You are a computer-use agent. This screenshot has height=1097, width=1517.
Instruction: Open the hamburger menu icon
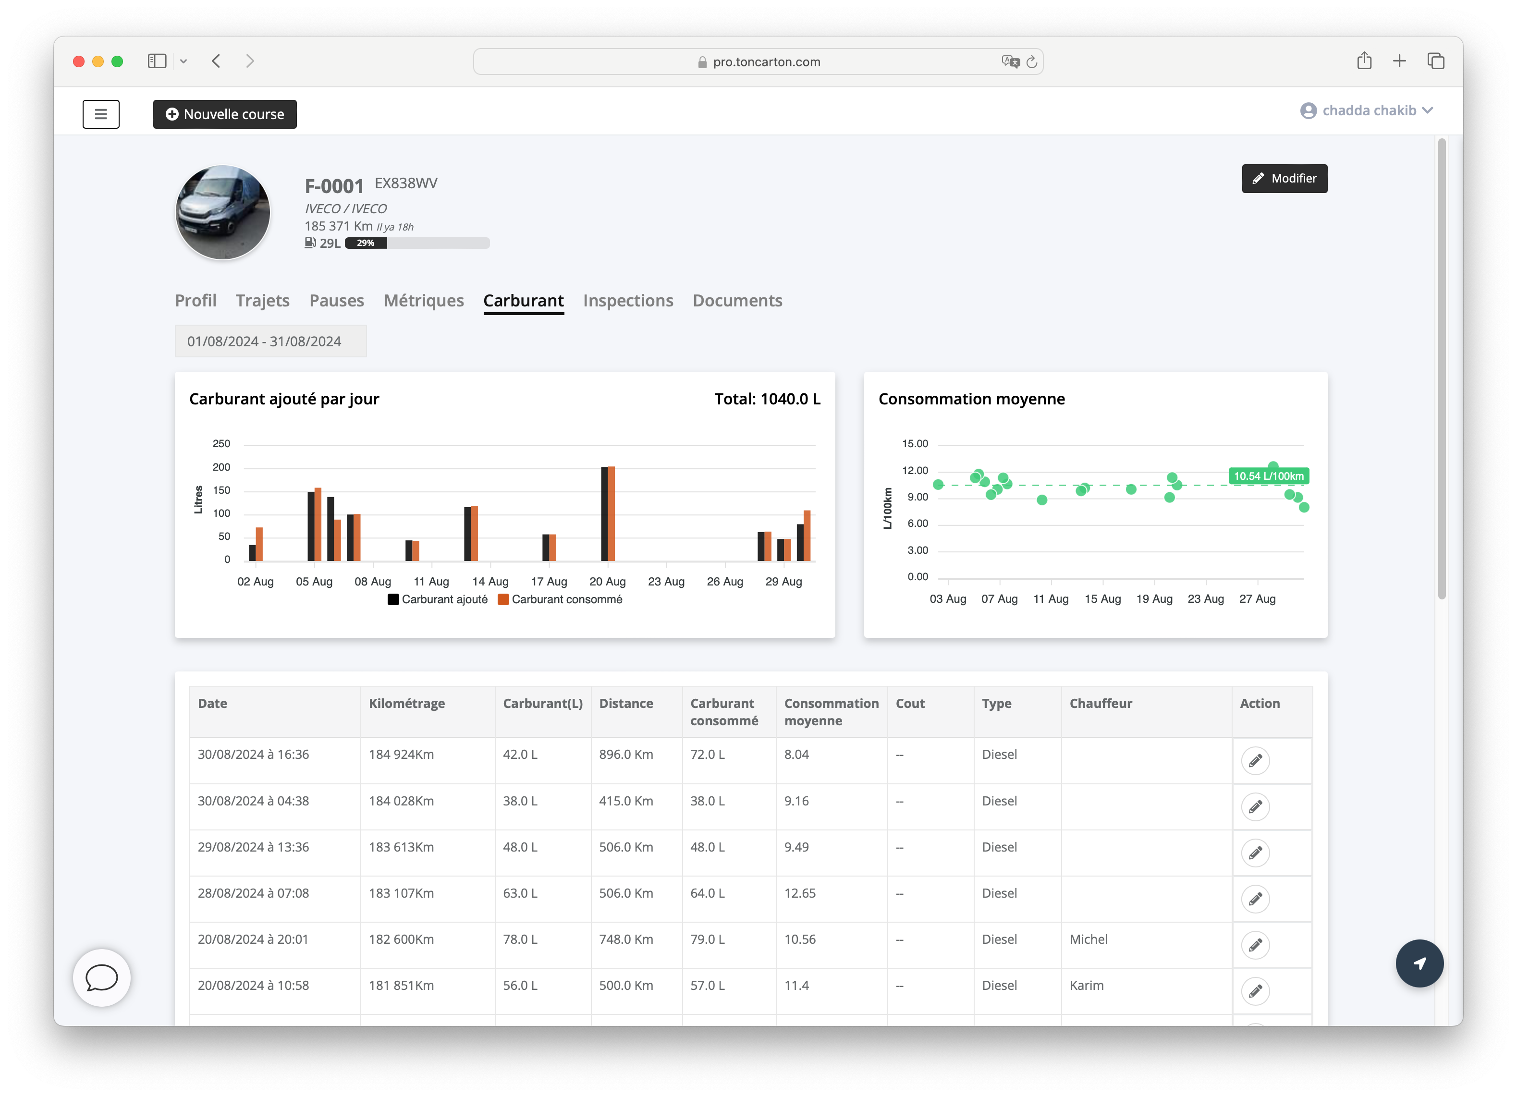click(x=101, y=114)
